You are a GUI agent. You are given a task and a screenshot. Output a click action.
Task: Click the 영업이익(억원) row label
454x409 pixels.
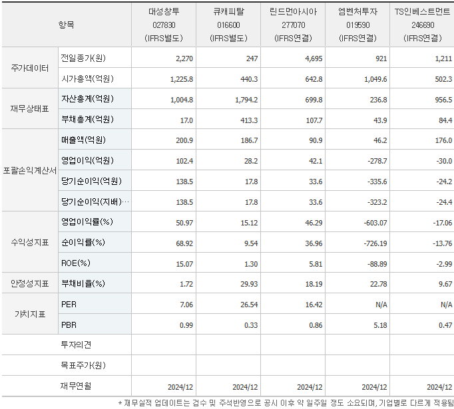(87, 160)
